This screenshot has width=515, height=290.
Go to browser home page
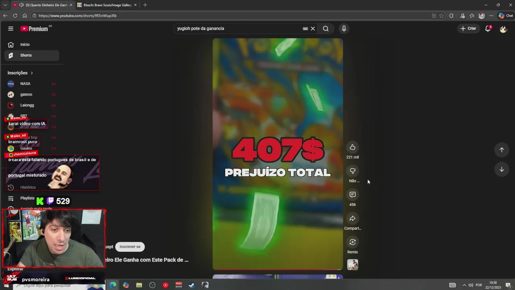click(x=25, y=16)
